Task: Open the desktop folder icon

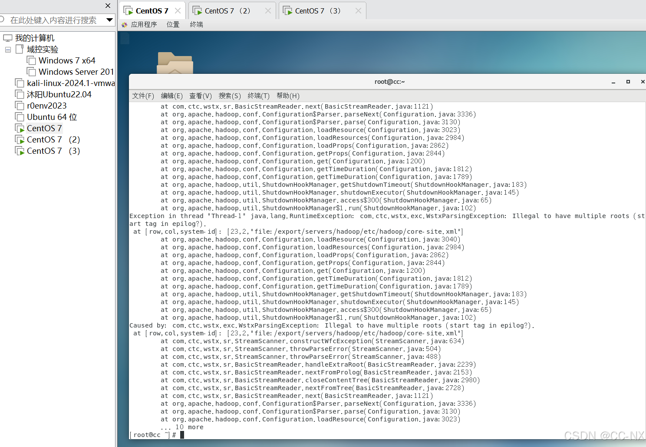Action: tap(175, 63)
